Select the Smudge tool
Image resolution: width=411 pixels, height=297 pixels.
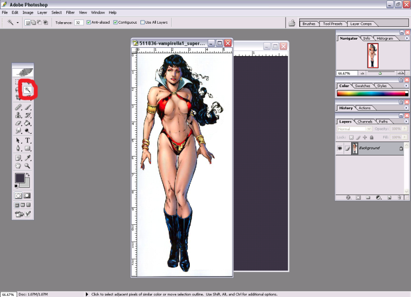coord(18,130)
